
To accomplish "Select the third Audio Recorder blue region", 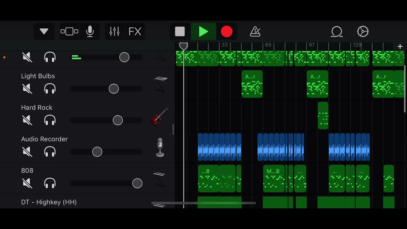I will [349, 147].
